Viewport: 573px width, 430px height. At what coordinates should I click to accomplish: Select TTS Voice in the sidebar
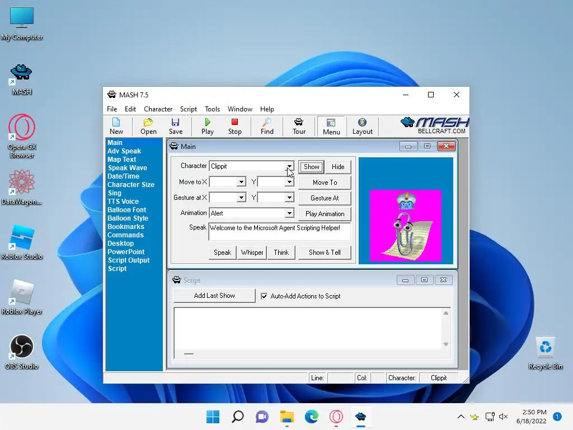pos(123,202)
